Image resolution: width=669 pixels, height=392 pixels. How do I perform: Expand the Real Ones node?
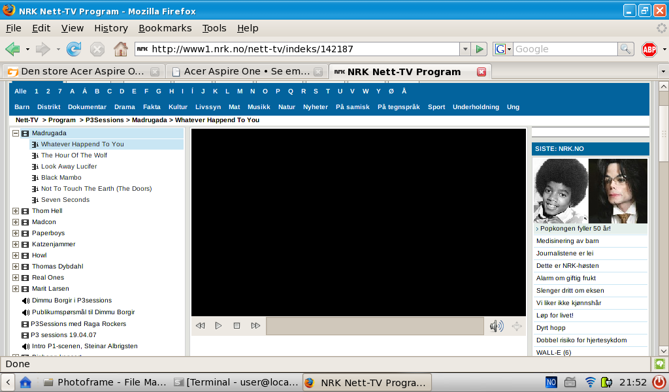pyautogui.click(x=16, y=277)
